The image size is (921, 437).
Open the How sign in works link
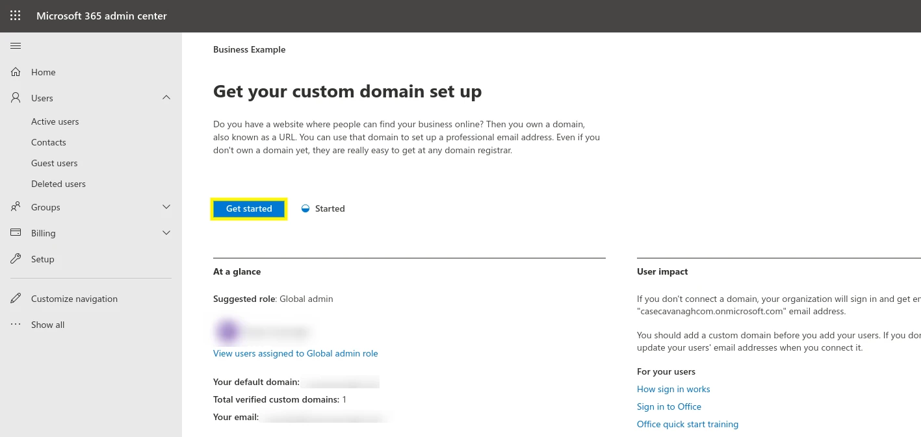(673, 389)
